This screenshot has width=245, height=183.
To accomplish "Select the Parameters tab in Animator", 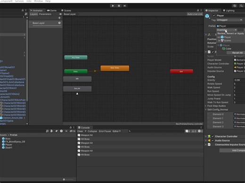I will coord(45,14).
